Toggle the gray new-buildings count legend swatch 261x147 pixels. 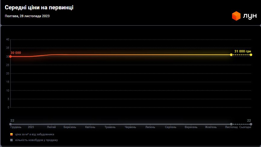point(11,140)
